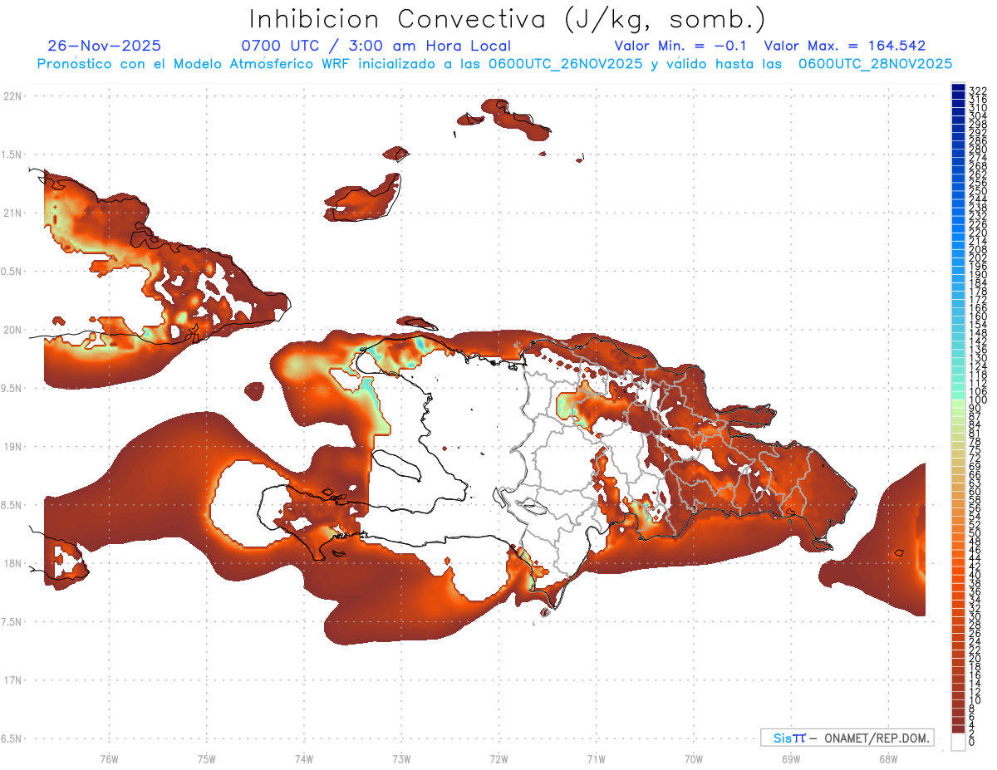Screen dimensions: 997x770
Task: Click the longitude label "71W"
Action: (596, 758)
